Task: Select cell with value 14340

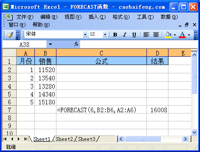Action: (x=46, y=94)
